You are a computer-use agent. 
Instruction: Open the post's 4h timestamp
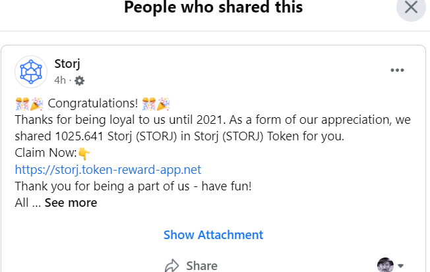60,80
